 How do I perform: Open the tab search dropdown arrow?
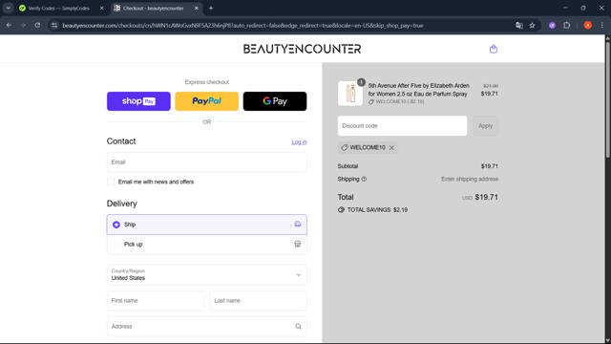tap(9, 9)
